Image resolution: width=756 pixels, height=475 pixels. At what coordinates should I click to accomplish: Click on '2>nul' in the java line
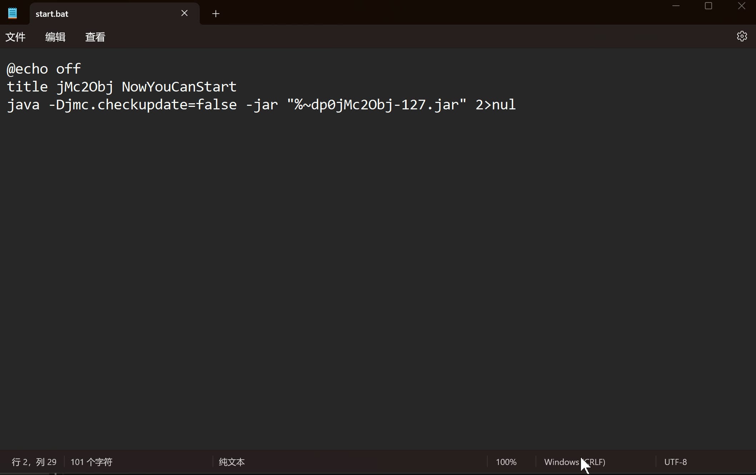(495, 105)
